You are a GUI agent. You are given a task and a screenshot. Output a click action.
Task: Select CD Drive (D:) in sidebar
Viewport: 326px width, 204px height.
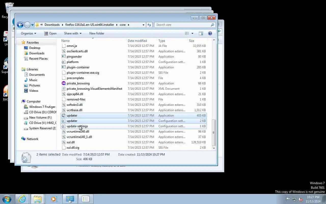tap(43, 112)
